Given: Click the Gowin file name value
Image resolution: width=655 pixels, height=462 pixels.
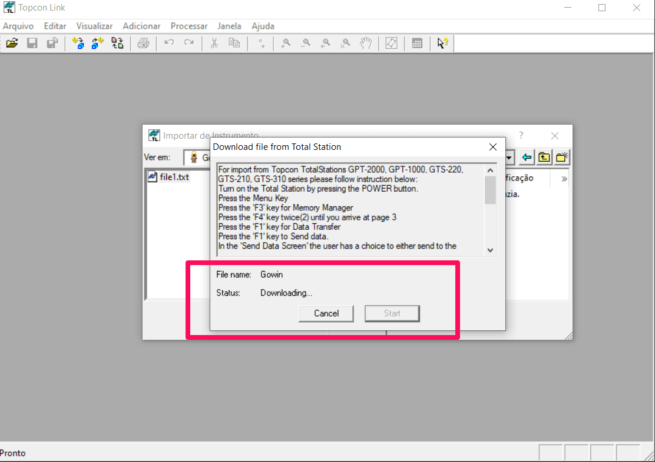Looking at the screenshot, I should click(x=272, y=274).
